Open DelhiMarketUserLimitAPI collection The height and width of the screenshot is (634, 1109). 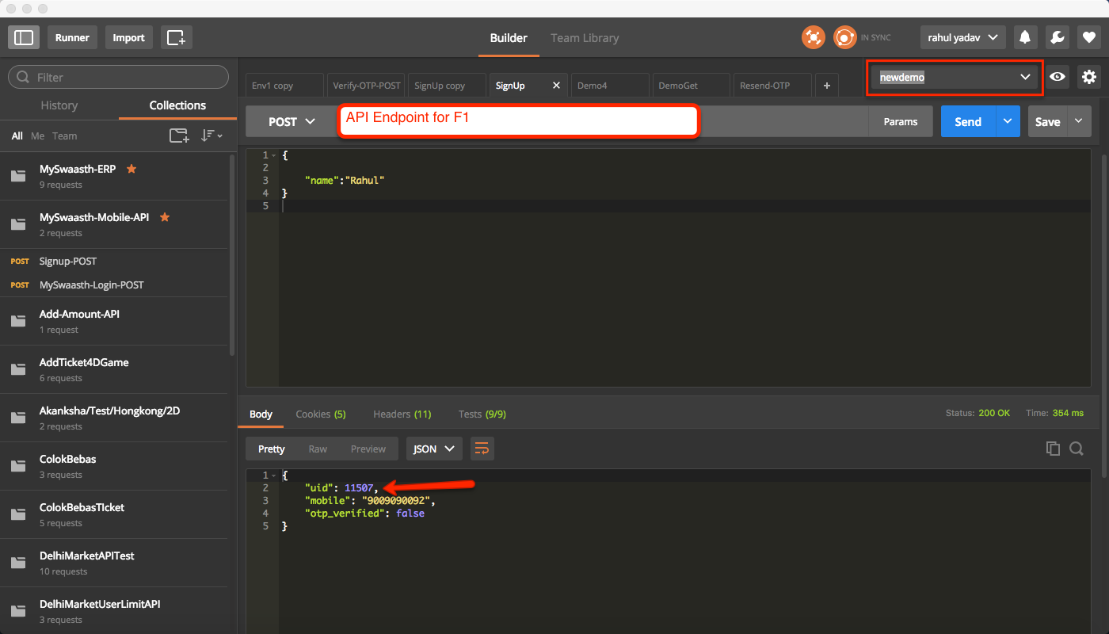tap(113, 611)
